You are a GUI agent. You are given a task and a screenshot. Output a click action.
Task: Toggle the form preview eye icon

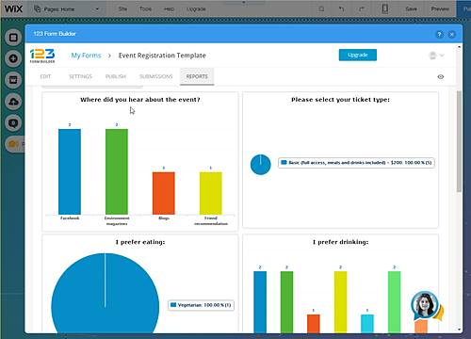pyautogui.click(x=441, y=76)
